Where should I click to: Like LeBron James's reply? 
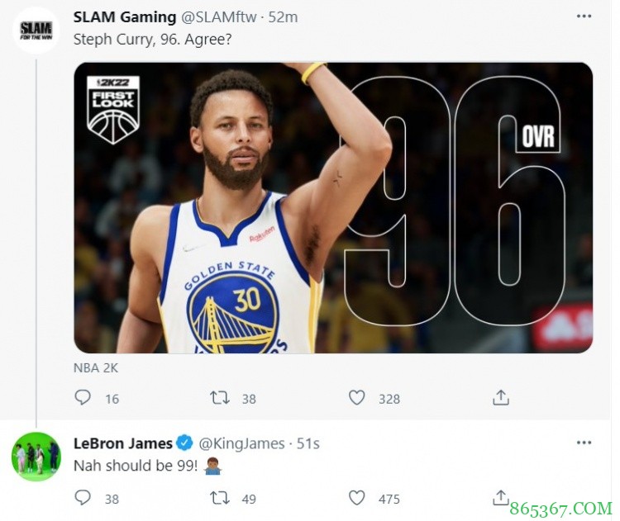pos(356,498)
